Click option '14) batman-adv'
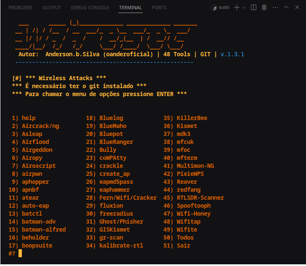 [x=32, y=222]
